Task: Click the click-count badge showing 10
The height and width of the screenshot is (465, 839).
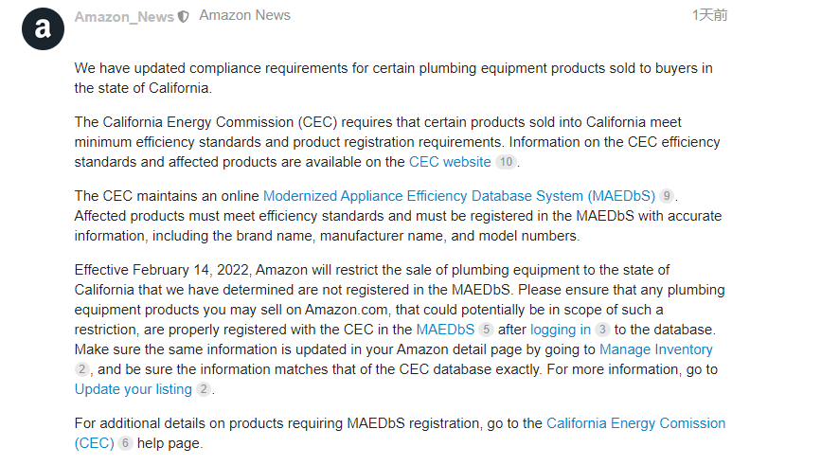Action: click(506, 162)
